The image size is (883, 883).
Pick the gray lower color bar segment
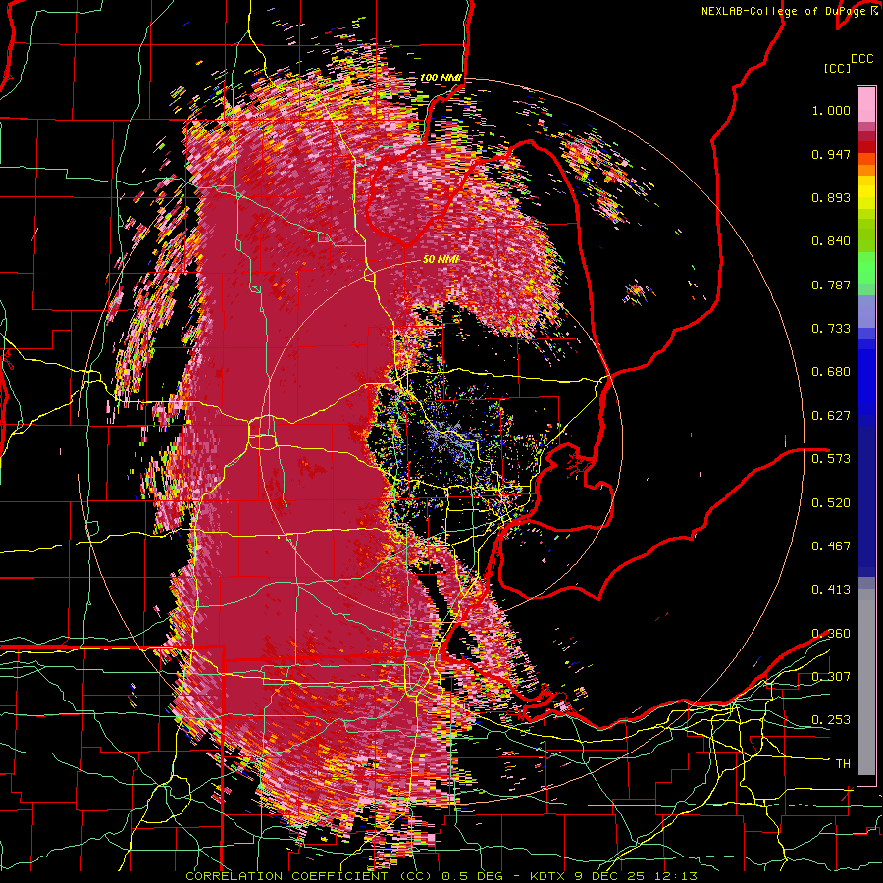coord(866,687)
